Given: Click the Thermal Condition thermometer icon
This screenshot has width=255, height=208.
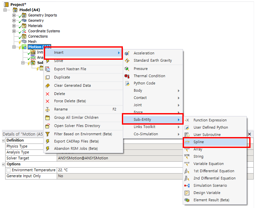Looking at the screenshot, I should tap(127, 76).
